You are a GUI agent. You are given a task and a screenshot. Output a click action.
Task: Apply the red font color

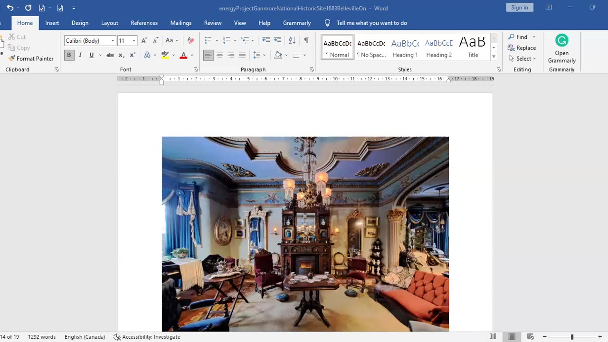coord(184,55)
